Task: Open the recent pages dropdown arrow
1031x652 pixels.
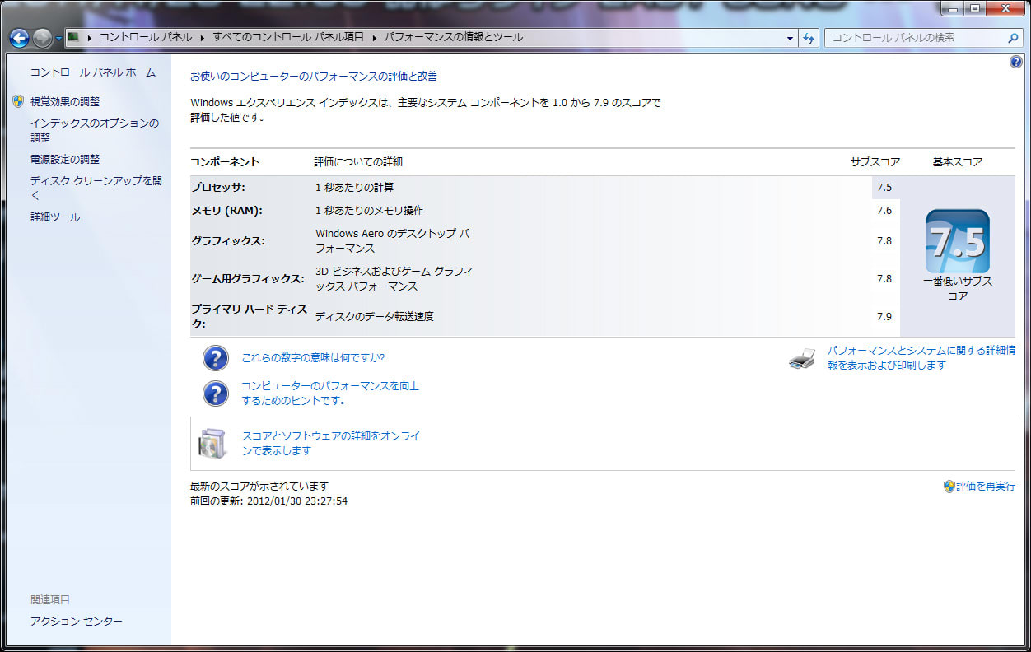Action: 58,39
